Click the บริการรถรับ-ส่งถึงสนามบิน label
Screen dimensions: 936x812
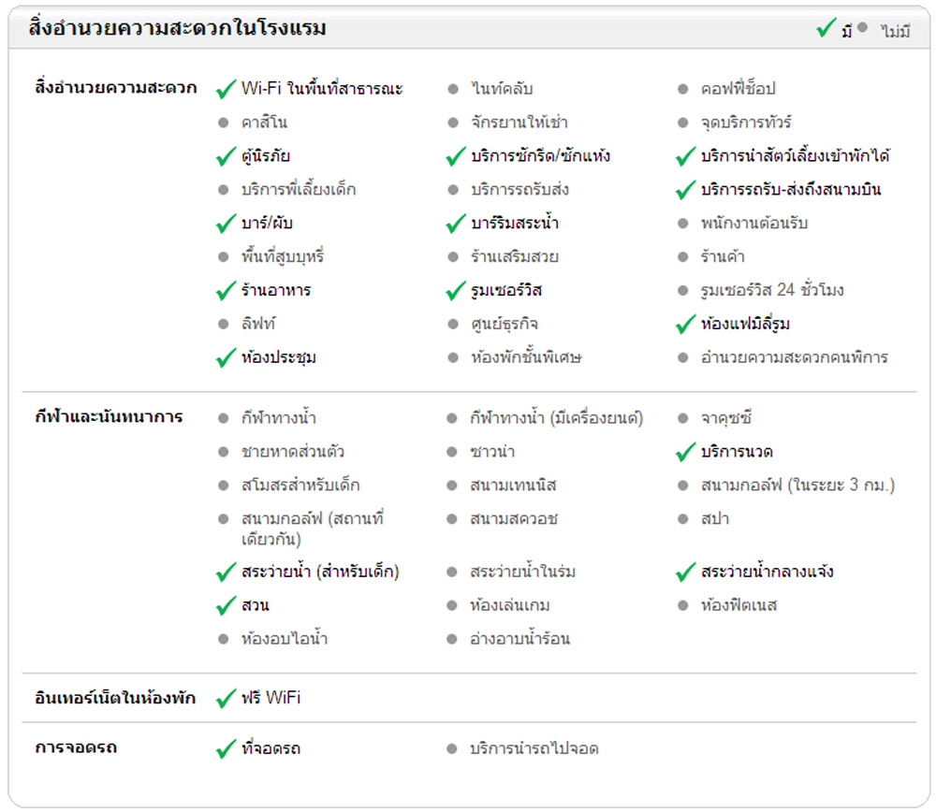click(x=791, y=190)
